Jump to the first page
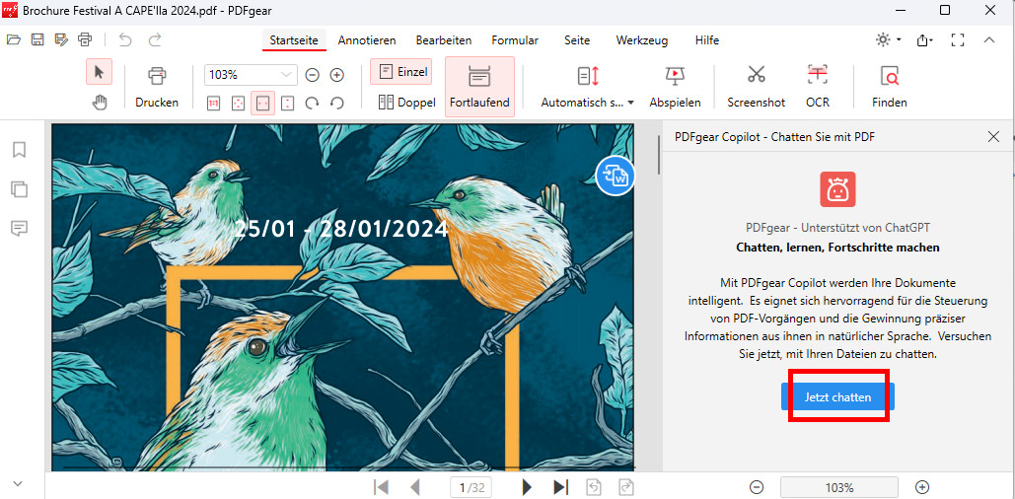This screenshot has height=499, width=1015. pos(382,487)
